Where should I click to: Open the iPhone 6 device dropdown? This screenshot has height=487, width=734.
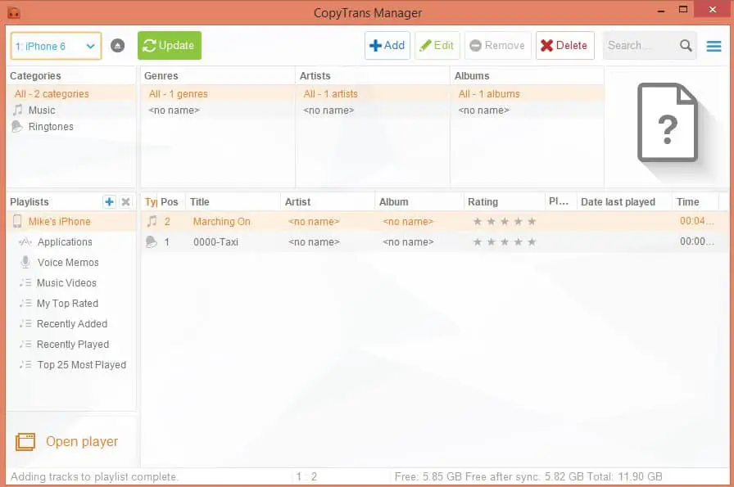coord(56,46)
